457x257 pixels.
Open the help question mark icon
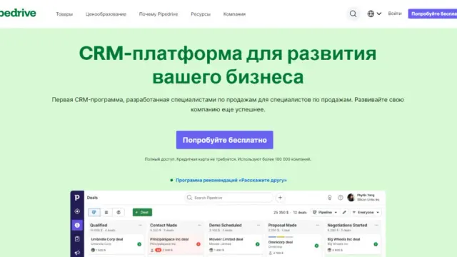coord(340,198)
